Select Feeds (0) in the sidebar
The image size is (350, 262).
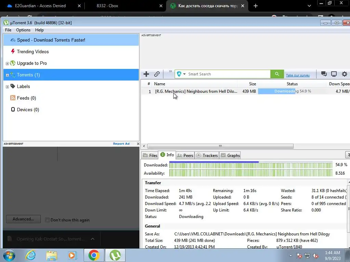26,98
